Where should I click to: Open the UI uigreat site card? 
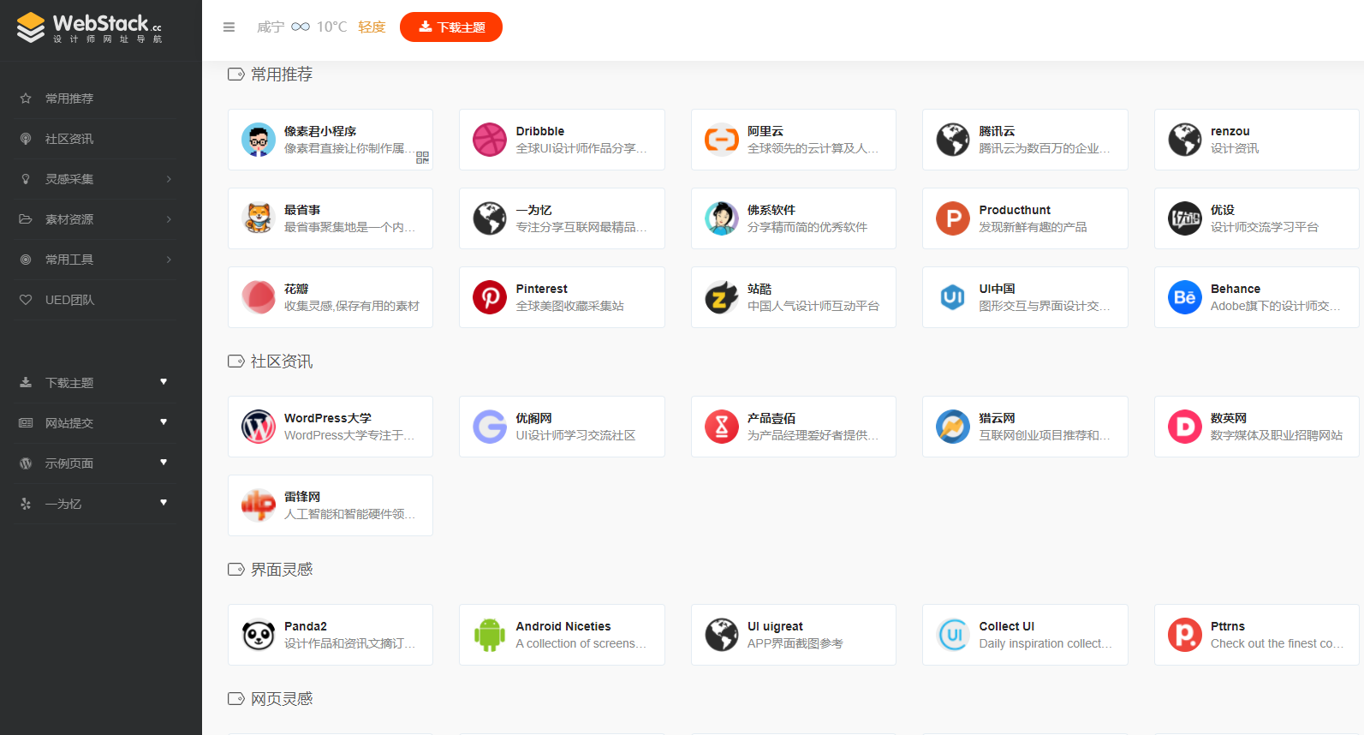(794, 635)
